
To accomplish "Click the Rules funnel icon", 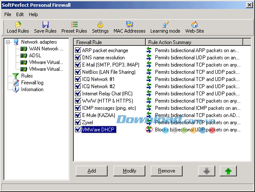I will tap(16, 76).
